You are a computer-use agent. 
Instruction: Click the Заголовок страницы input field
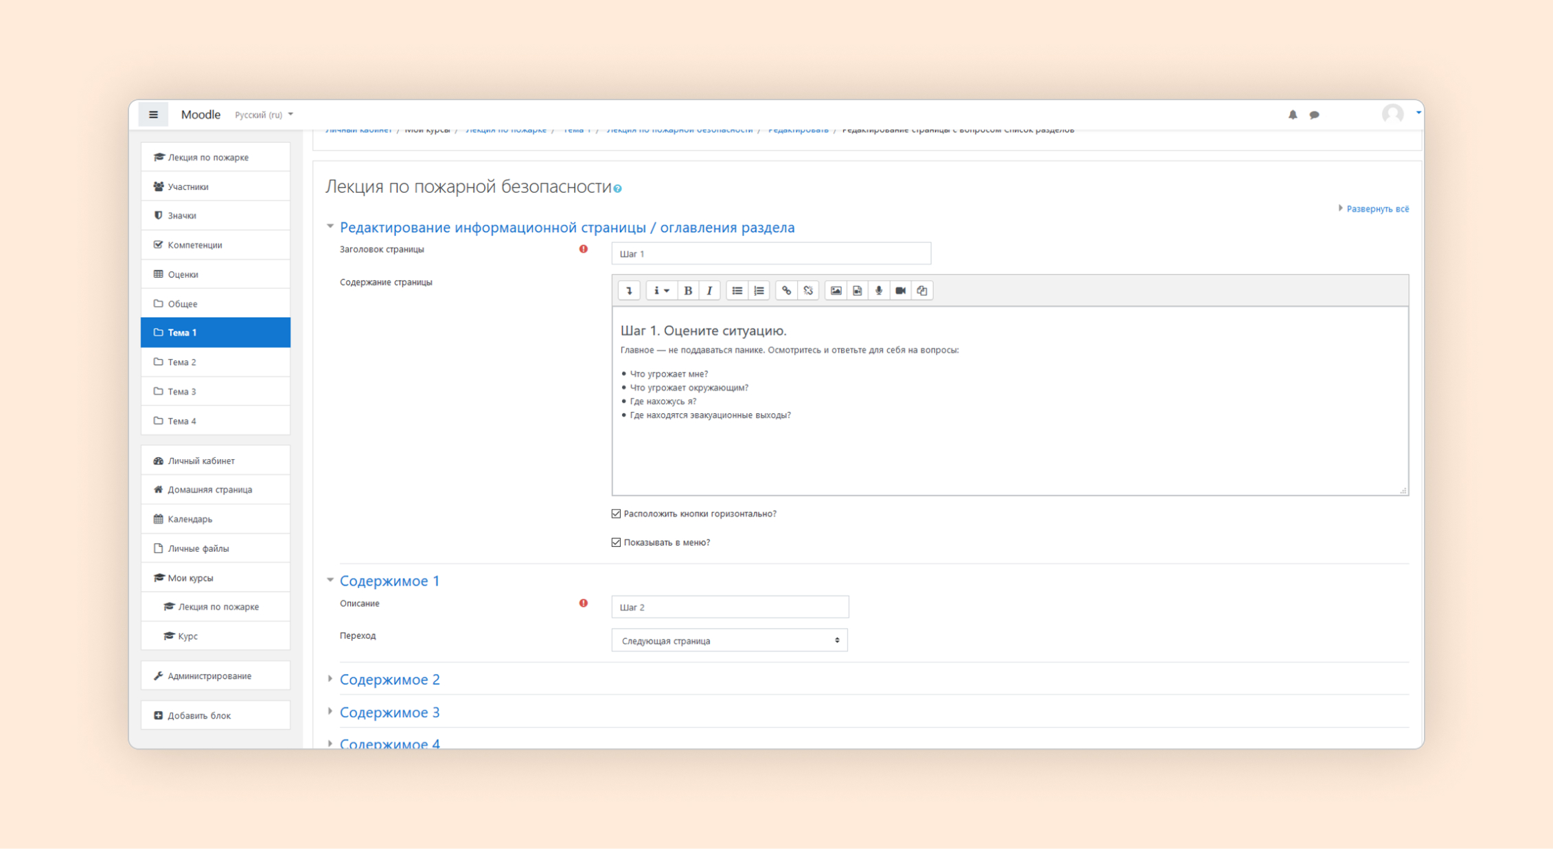tap(771, 253)
